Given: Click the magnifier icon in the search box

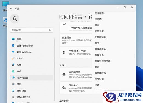Looking at the screenshot, I should coord(50,30).
